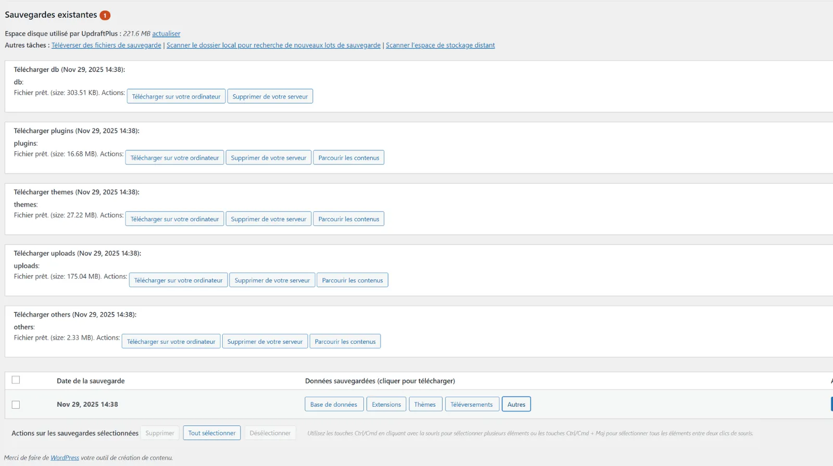
Task: Browse contents of plugins backup
Action: [x=348, y=158]
